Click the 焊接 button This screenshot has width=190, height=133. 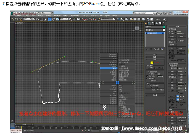(172, 72)
